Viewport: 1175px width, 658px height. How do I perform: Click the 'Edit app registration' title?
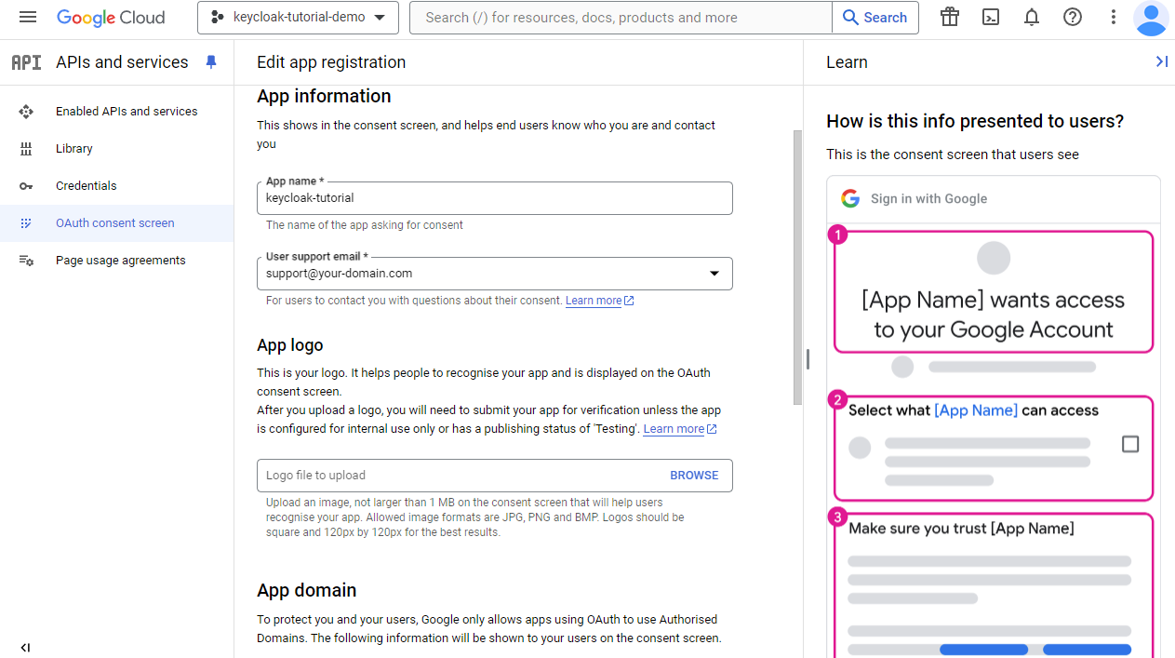click(331, 62)
